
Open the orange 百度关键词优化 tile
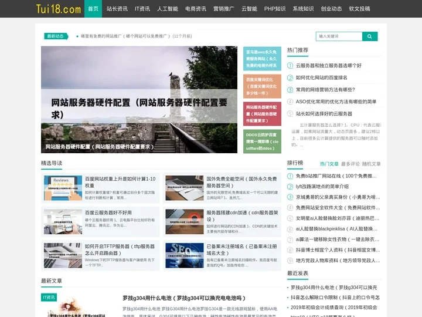262,86
